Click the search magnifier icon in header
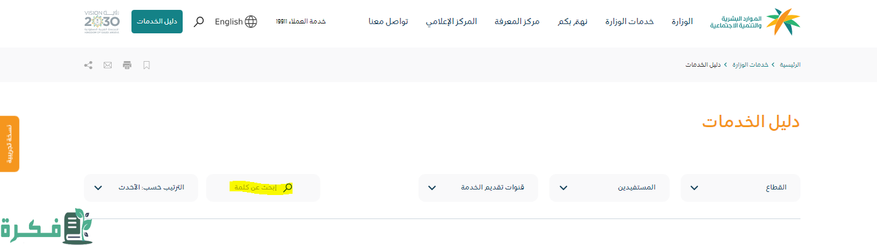Image resolution: width=877 pixels, height=245 pixels. [199, 22]
